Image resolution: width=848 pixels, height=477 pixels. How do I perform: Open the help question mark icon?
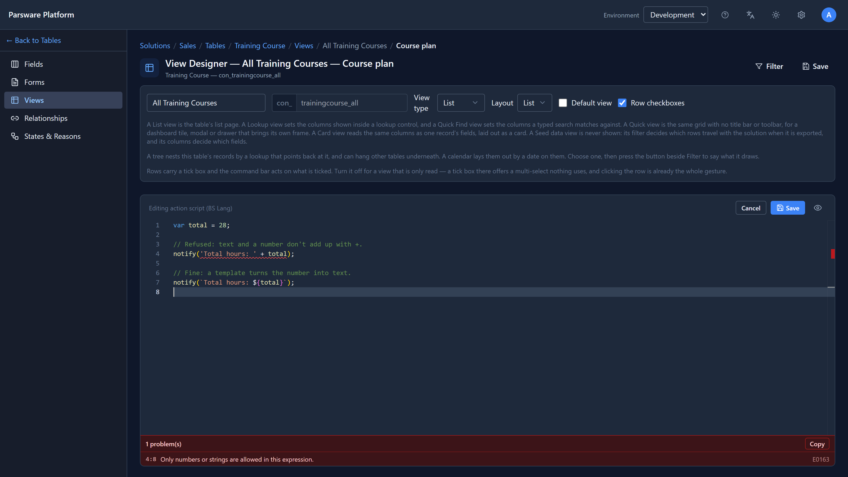click(725, 15)
